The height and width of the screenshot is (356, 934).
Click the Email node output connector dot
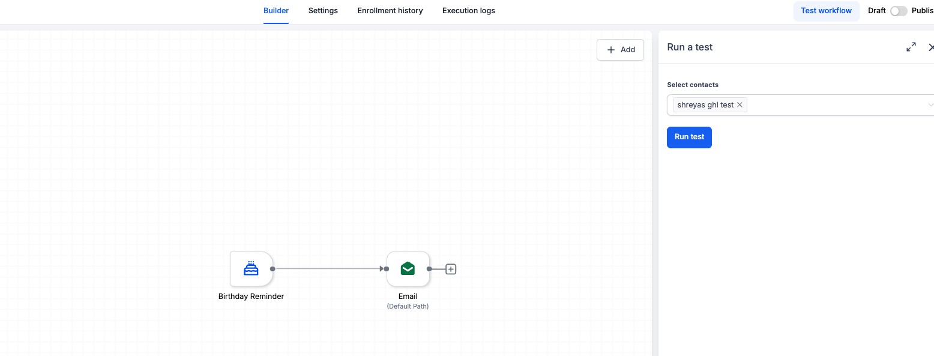tap(429, 269)
